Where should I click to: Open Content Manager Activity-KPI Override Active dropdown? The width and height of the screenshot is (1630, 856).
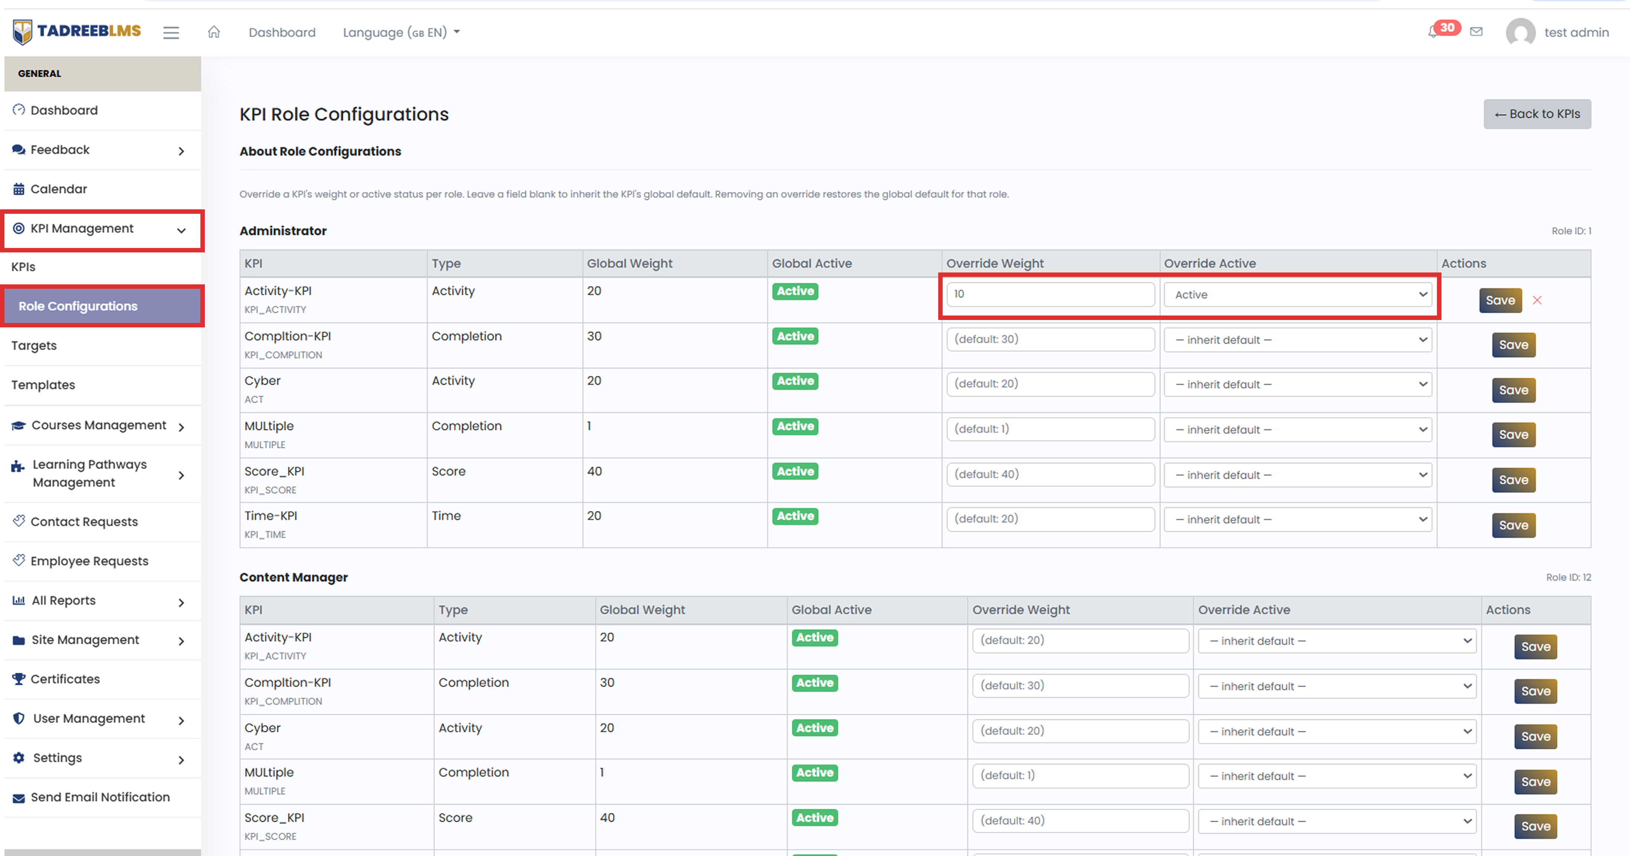click(1337, 641)
